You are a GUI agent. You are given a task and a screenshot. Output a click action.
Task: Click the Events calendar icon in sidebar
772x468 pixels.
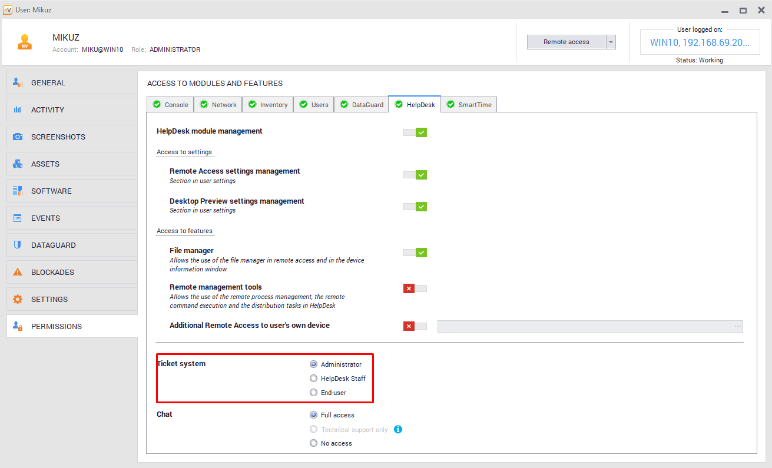[18, 218]
